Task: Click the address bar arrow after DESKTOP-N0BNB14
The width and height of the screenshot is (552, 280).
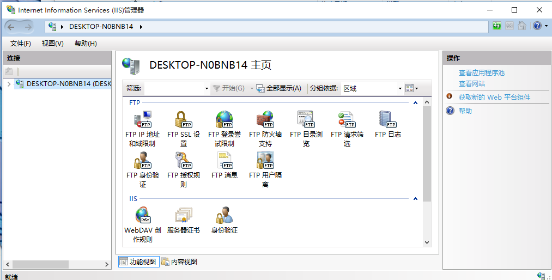Action: [141, 27]
